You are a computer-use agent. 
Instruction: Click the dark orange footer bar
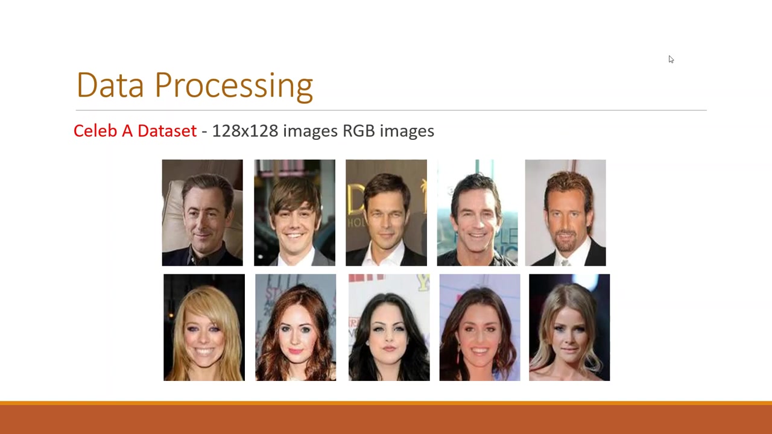click(x=386, y=420)
